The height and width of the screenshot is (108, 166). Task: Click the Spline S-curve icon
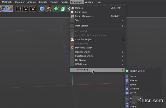[x=127, y=85]
